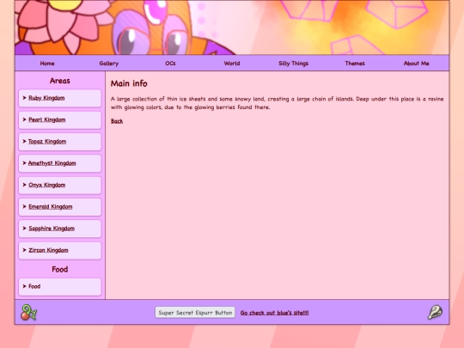The height and width of the screenshot is (348, 464).
Task: Open the Pearl Kingdom link
Action: click(x=47, y=119)
